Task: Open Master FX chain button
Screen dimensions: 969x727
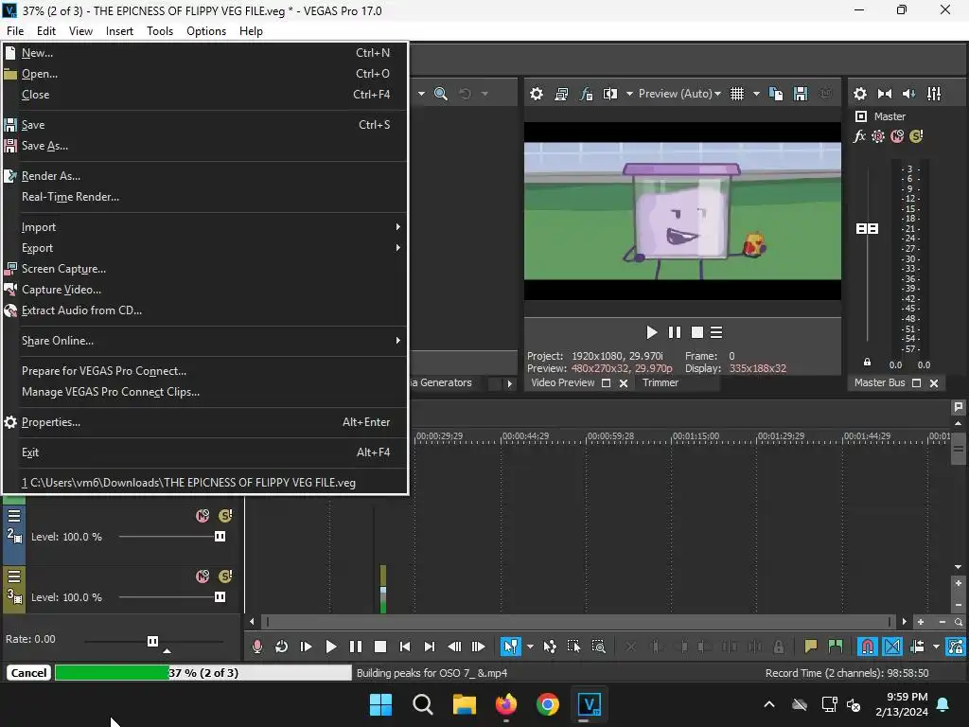Action: [x=859, y=136]
